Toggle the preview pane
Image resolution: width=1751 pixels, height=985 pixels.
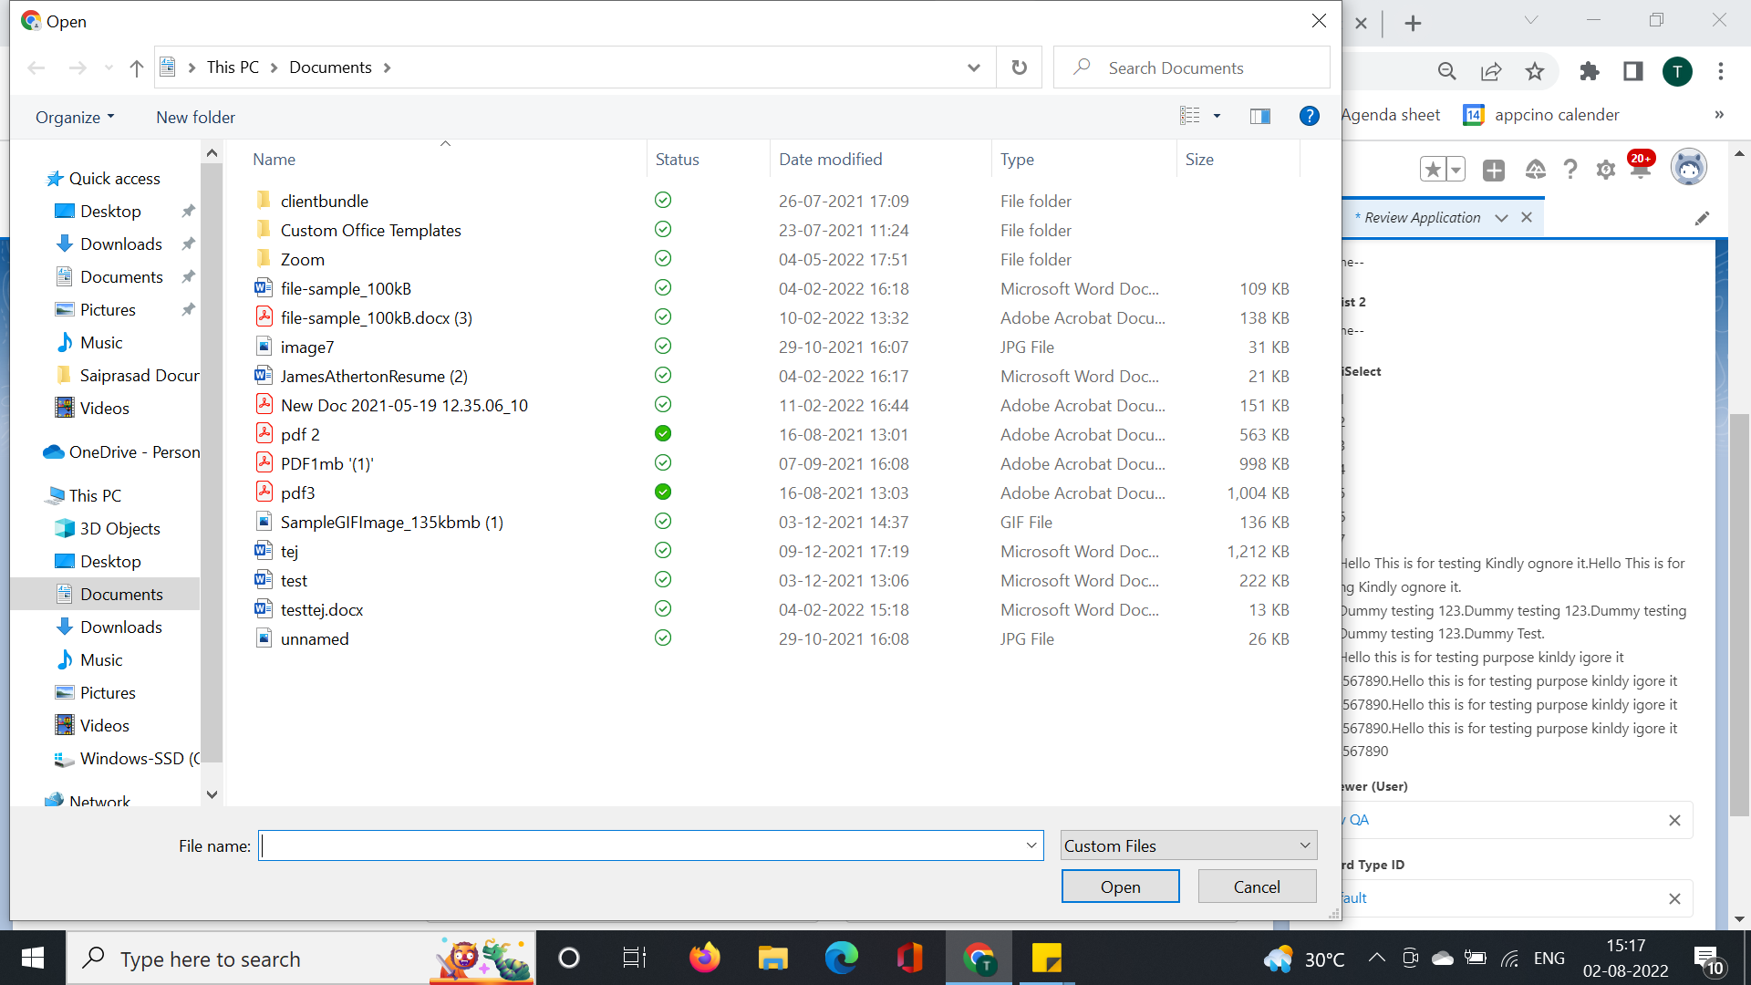coord(1259,116)
